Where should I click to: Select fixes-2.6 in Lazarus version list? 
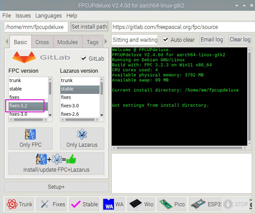click(x=70, y=114)
